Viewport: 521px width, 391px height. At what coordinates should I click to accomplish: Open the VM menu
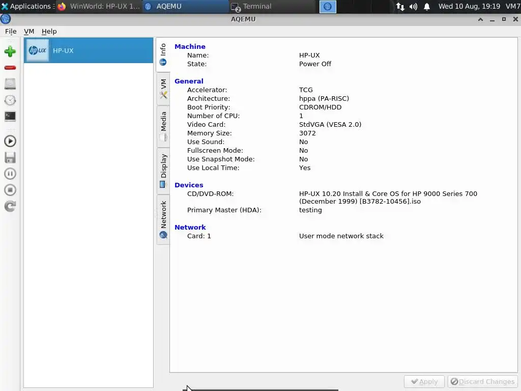tap(29, 31)
